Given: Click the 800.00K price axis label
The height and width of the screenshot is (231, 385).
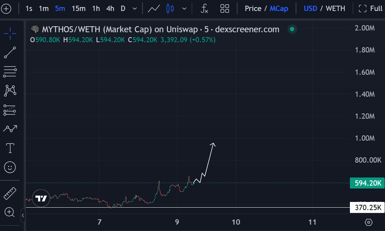Looking at the screenshot, I should coord(368,160).
